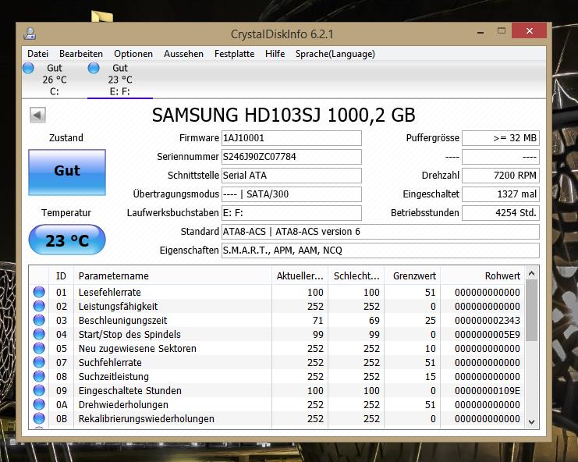Viewport: 578px width, 462px height.
Task: Click the status orb of Beschleunigungszeit row
Action: (x=39, y=320)
